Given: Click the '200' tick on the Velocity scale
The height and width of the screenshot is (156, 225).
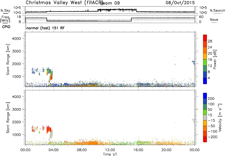Looking at the screenshot, I should pyautogui.click(x=211, y=99).
